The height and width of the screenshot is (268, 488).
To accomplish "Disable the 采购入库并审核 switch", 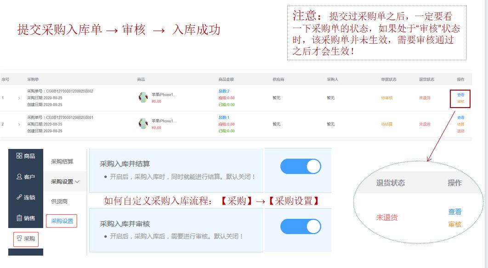I will pyautogui.click(x=301, y=226).
